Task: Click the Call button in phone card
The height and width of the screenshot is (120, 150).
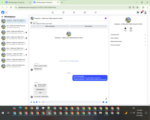Action: pyautogui.click(x=40, y=93)
